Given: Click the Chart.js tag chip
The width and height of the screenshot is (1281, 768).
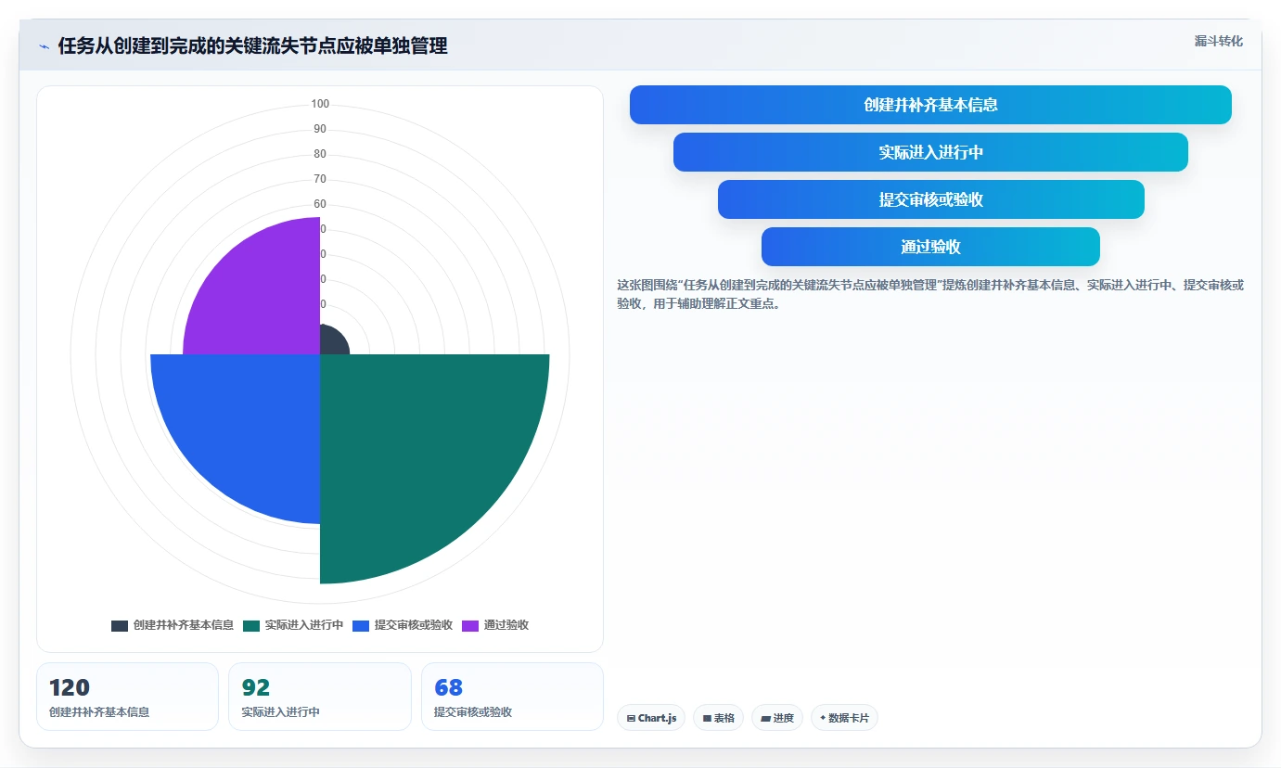Looking at the screenshot, I should tap(651, 718).
